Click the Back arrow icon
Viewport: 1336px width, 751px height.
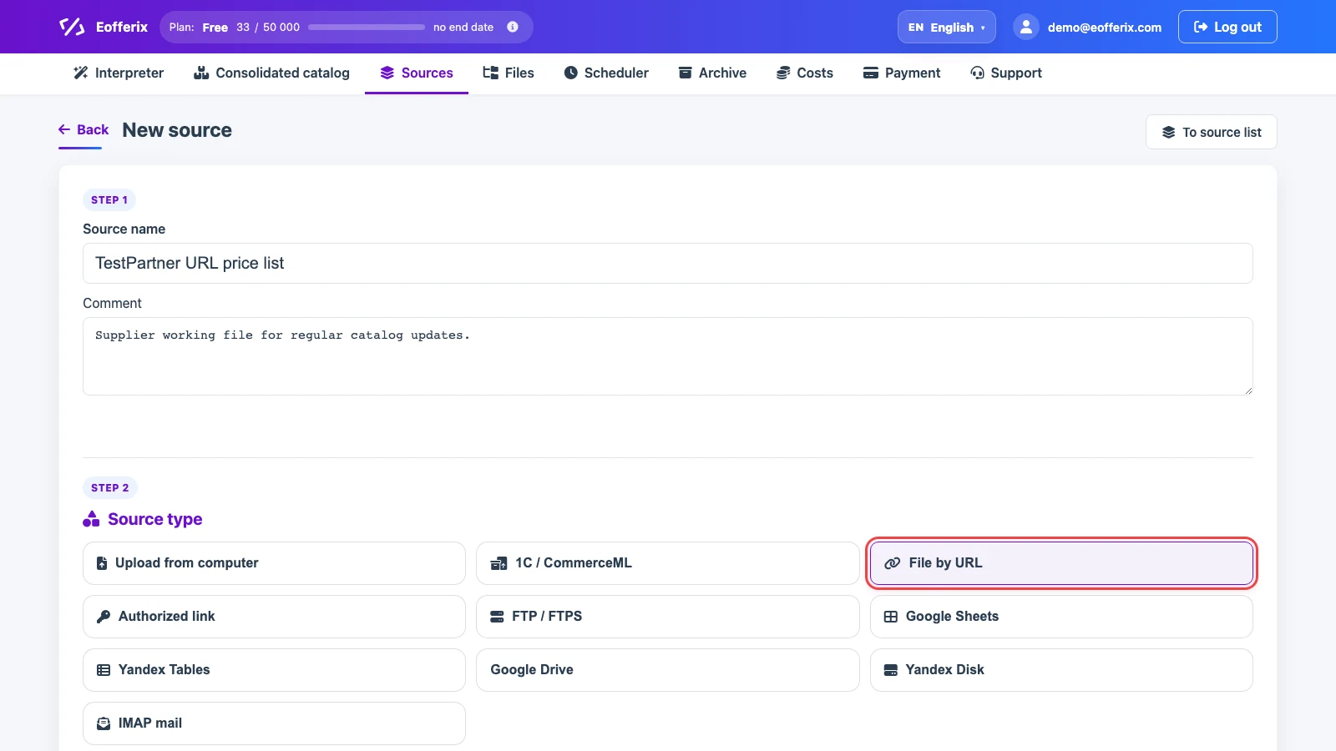tap(64, 129)
